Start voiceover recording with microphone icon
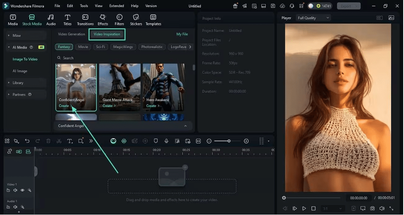 (x=167, y=141)
